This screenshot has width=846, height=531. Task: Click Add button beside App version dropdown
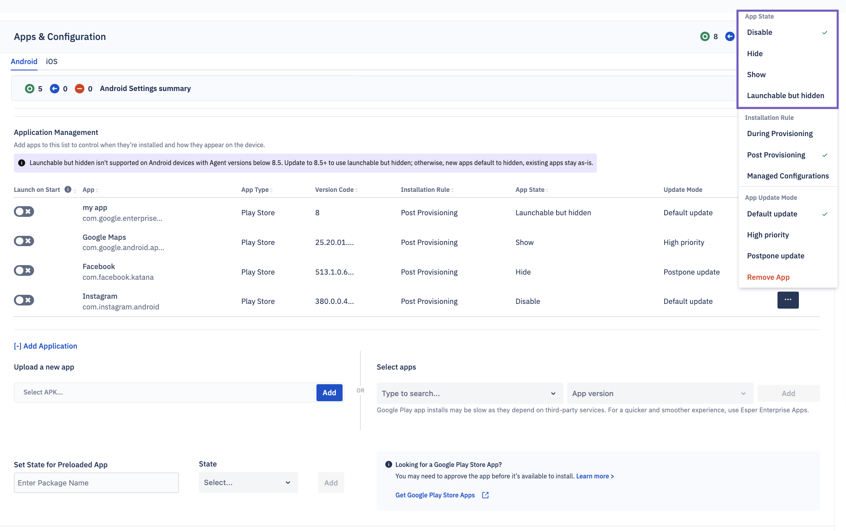[x=788, y=393]
